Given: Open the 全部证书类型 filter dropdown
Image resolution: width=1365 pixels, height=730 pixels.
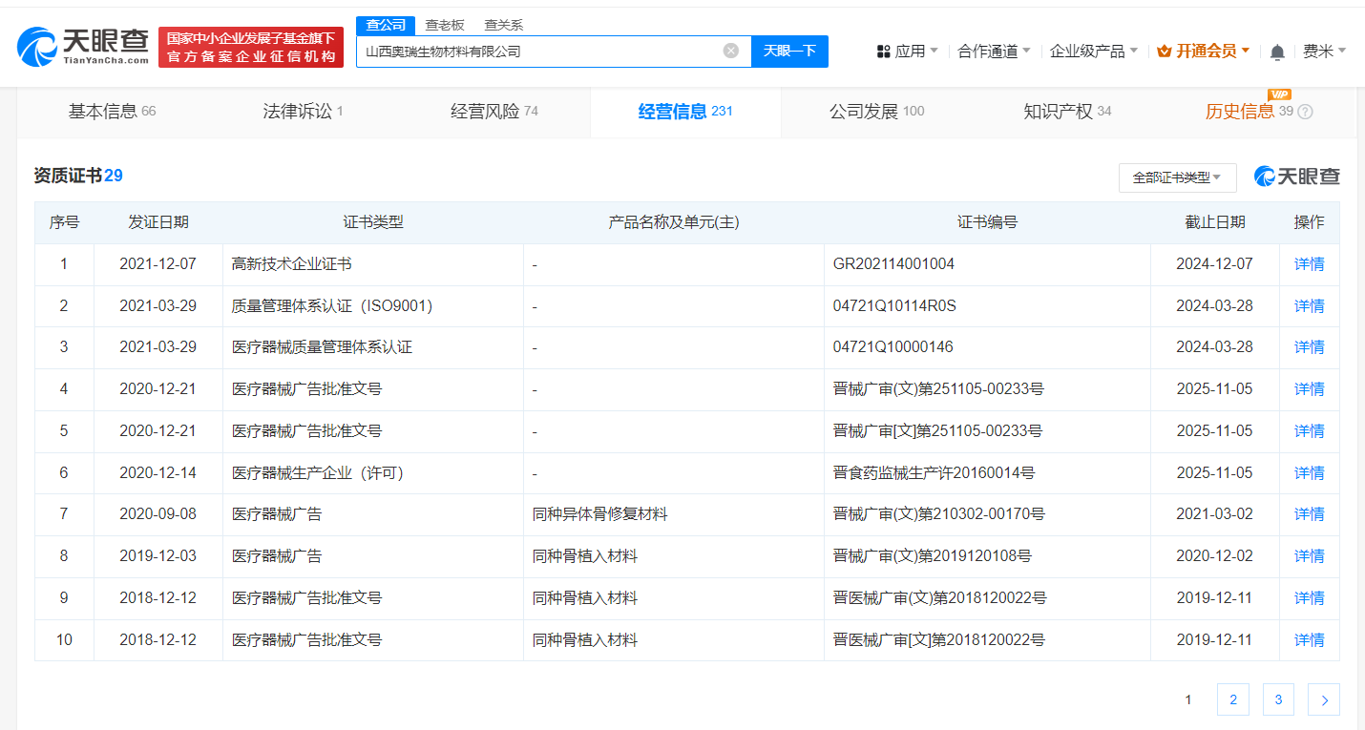Looking at the screenshot, I should pyautogui.click(x=1177, y=177).
